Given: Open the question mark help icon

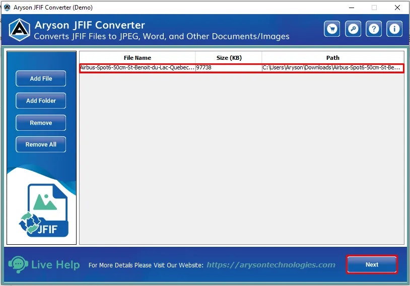Looking at the screenshot, I should point(374,29).
